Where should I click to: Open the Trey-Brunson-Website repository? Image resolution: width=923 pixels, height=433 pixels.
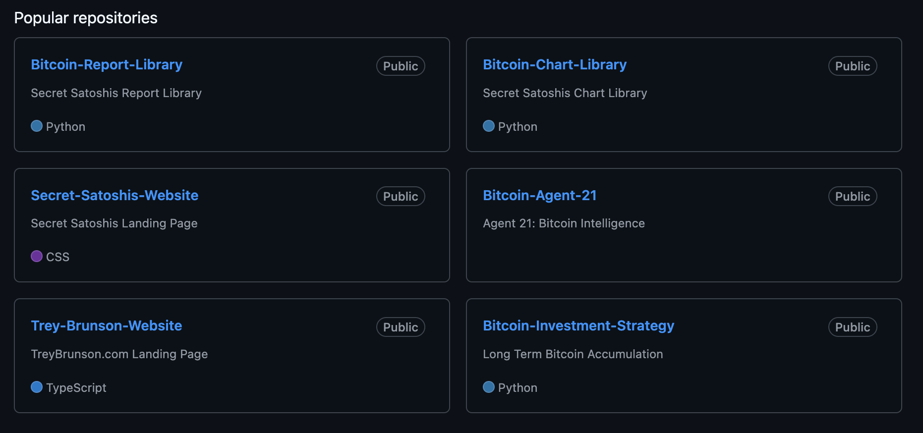point(107,326)
